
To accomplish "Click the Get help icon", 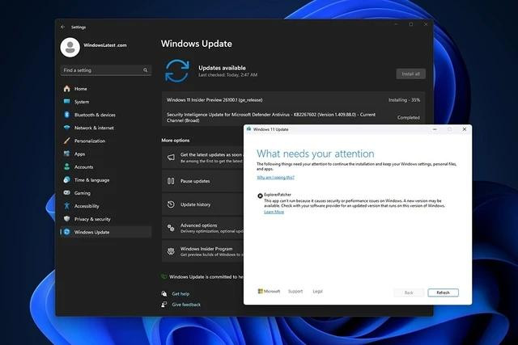I will 163,293.
